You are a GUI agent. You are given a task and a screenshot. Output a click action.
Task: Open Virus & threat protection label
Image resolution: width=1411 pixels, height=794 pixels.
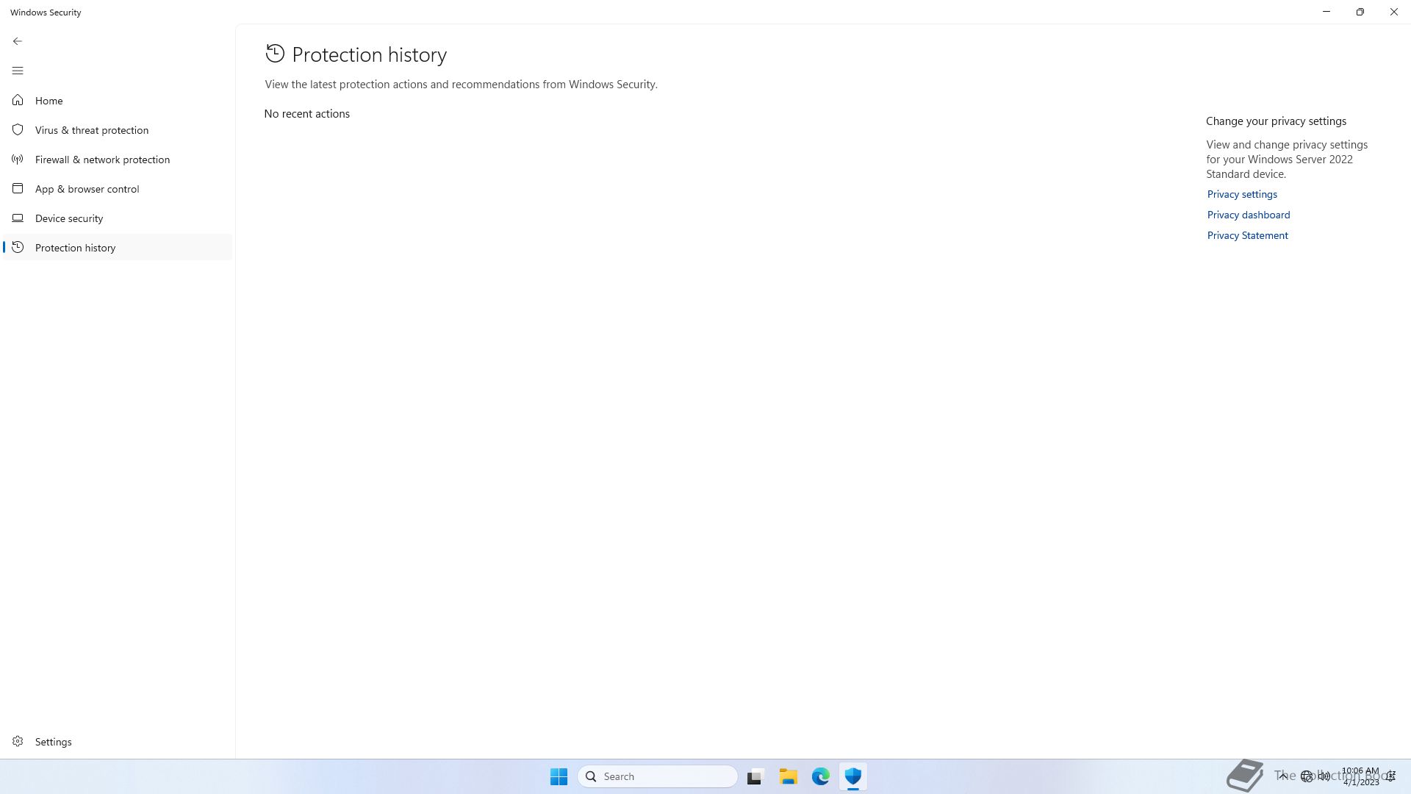(92, 130)
